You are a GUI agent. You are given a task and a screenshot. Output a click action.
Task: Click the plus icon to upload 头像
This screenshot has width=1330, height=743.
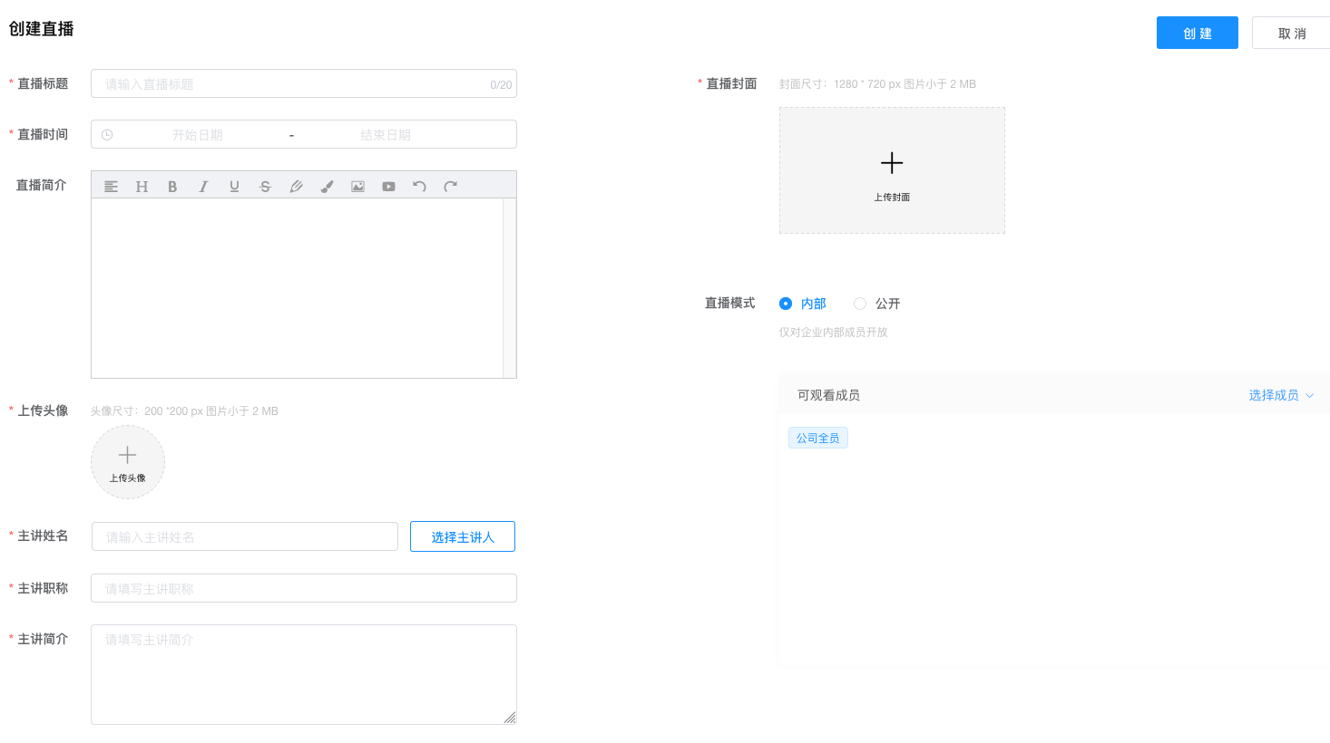click(128, 455)
